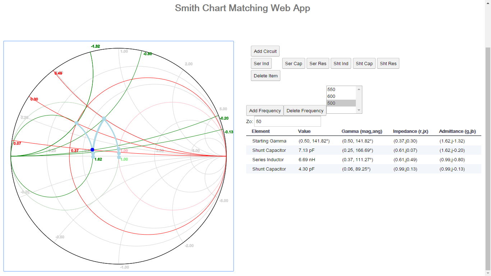
Task: Click the Add Frequency button
Action: tap(265, 110)
